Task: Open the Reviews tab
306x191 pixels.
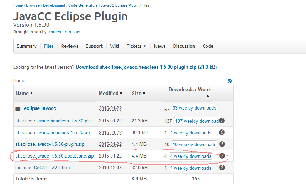Action: pyautogui.click(x=70, y=46)
